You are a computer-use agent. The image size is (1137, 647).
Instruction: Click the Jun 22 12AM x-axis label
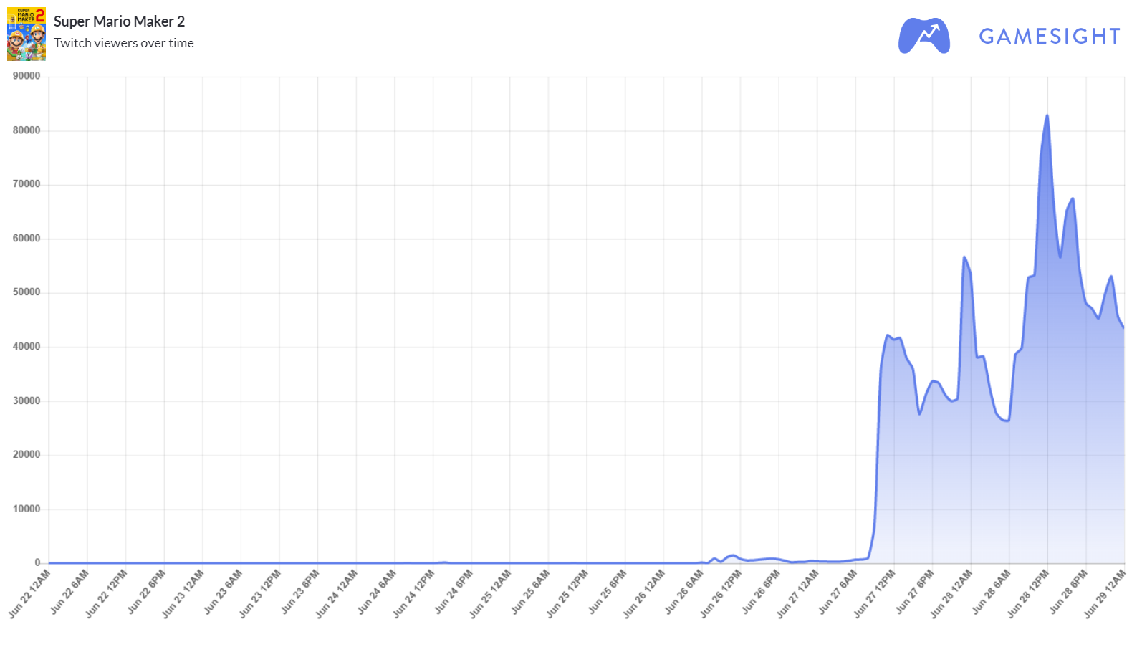tap(30, 593)
